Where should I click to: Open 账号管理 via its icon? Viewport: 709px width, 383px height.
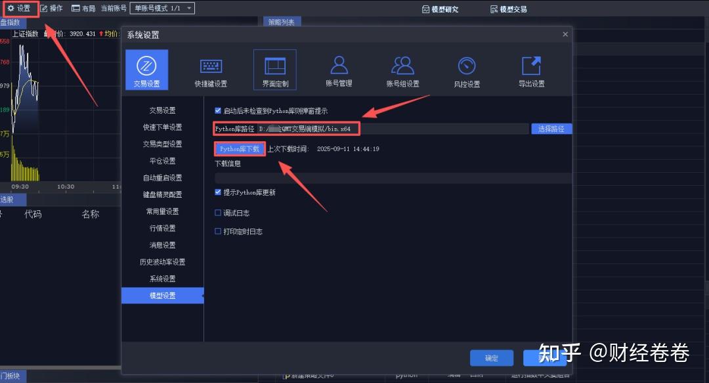[338, 68]
